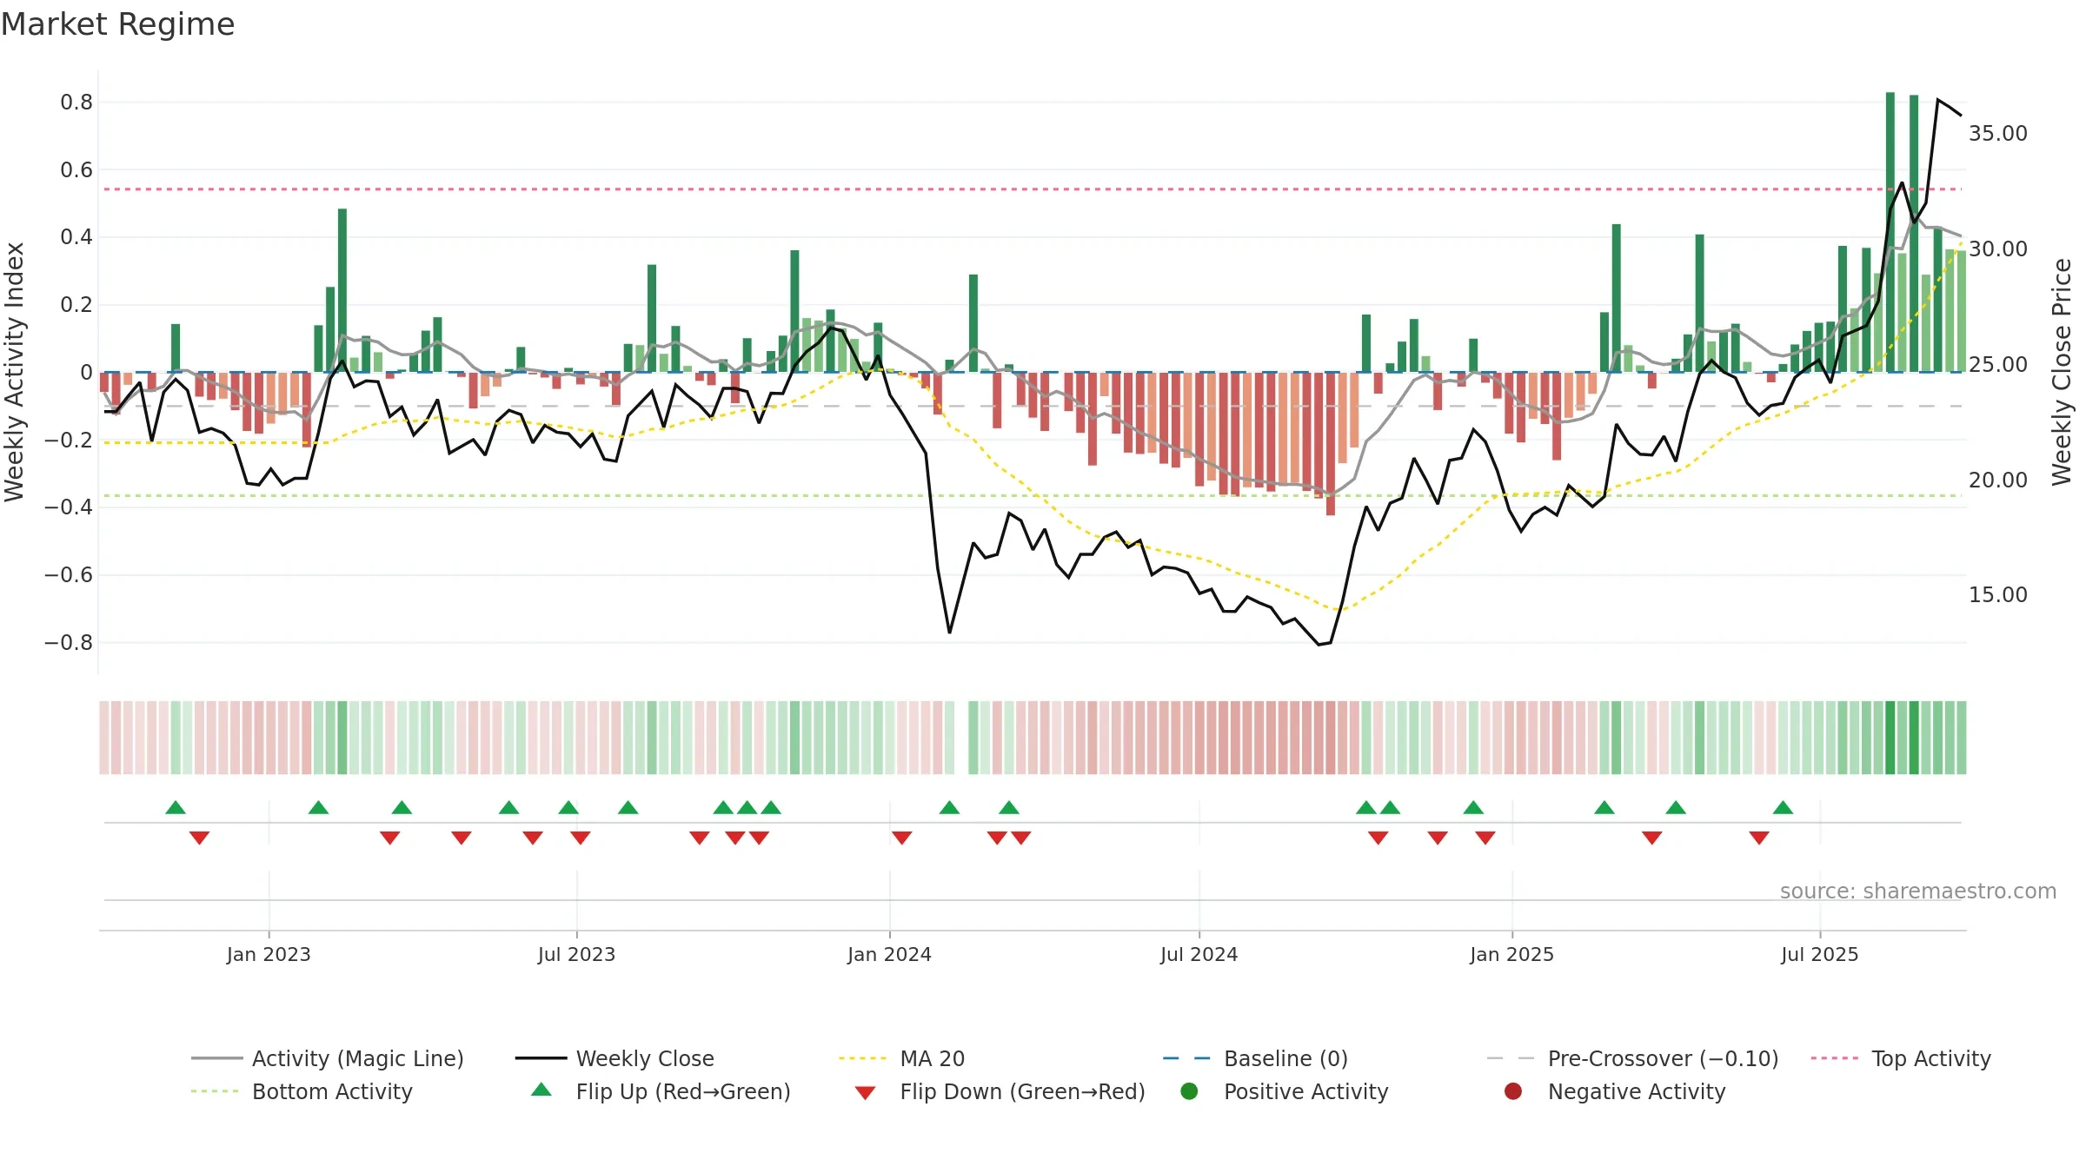Click the red Flip Down triangle icon in legend

click(x=865, y=1093)
